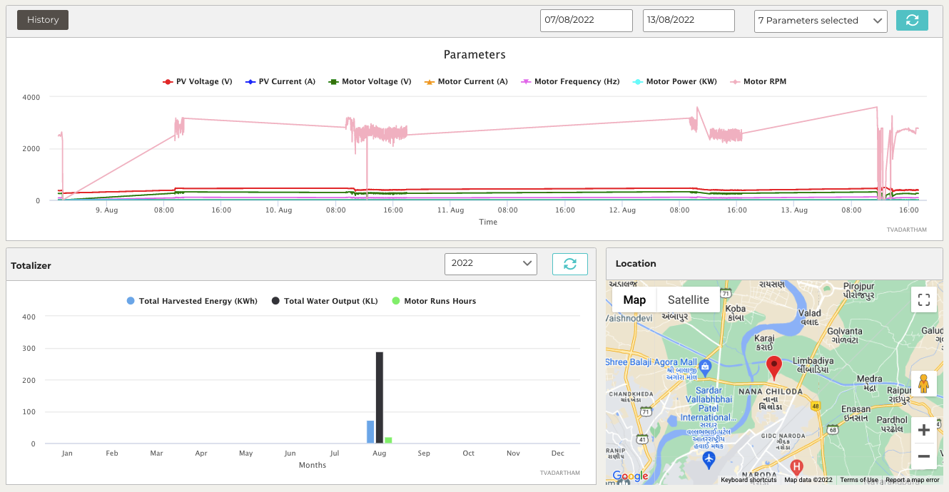
Task: Open the 7 Parameters selected dropdown
Action: coord(820,21)
